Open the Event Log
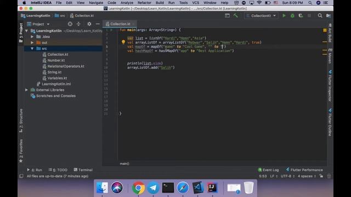The image size is (351, 197). click(268, 170)
